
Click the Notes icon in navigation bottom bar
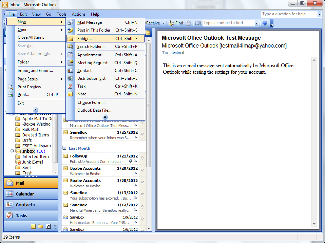[x=33, y=226]
